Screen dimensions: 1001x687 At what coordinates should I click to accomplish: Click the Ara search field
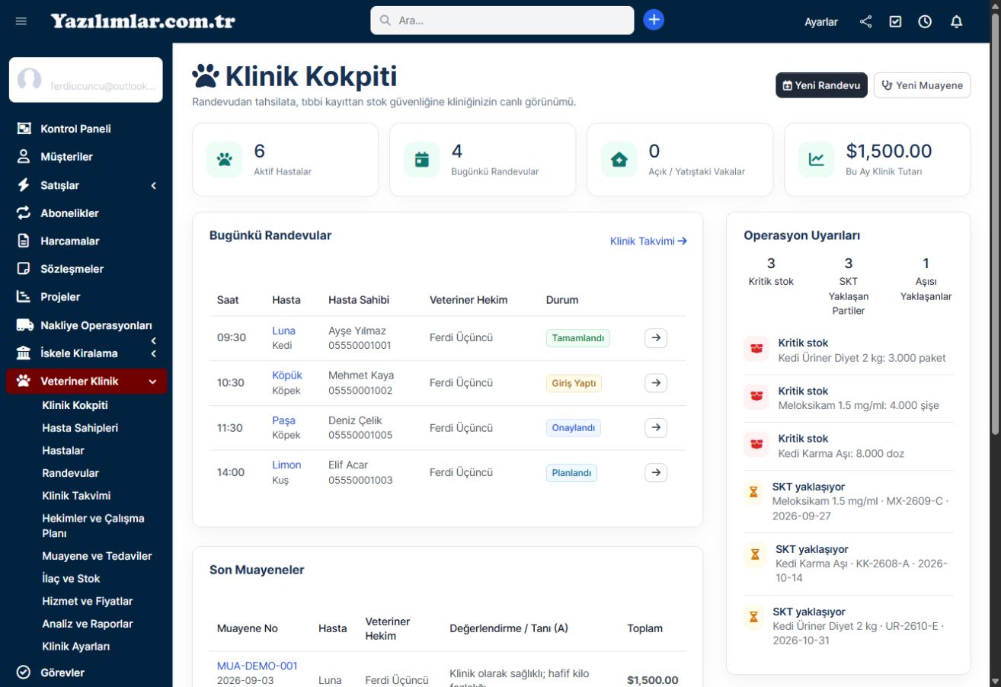(502, 21)
